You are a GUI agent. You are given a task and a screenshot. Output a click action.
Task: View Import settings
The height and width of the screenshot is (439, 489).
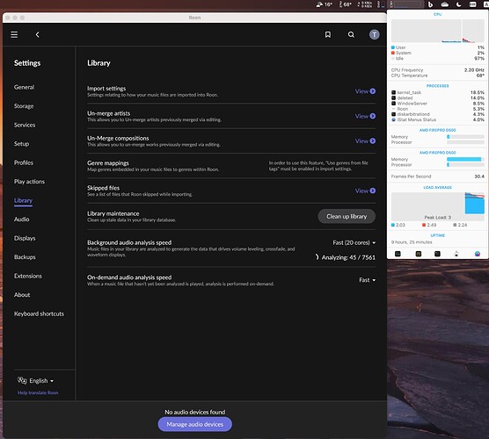coord(365,91)
